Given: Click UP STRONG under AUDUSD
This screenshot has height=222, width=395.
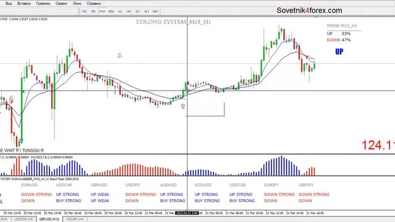Looking at the screenshot, I should pos(172,195).
